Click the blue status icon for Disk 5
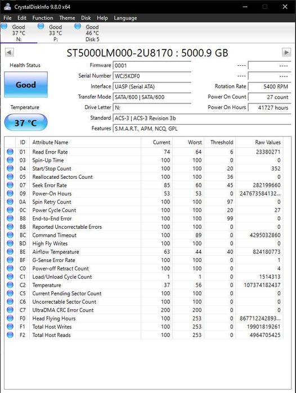 pyautogui.click(x=78, y=26)
